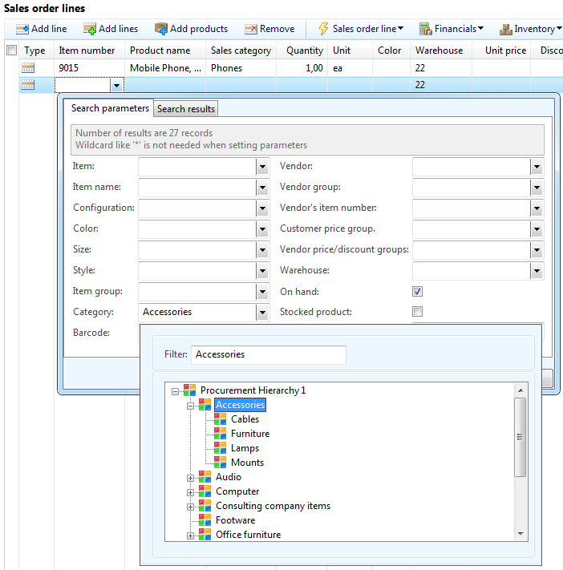Click the Add line toolbar icon

[22, 29]
